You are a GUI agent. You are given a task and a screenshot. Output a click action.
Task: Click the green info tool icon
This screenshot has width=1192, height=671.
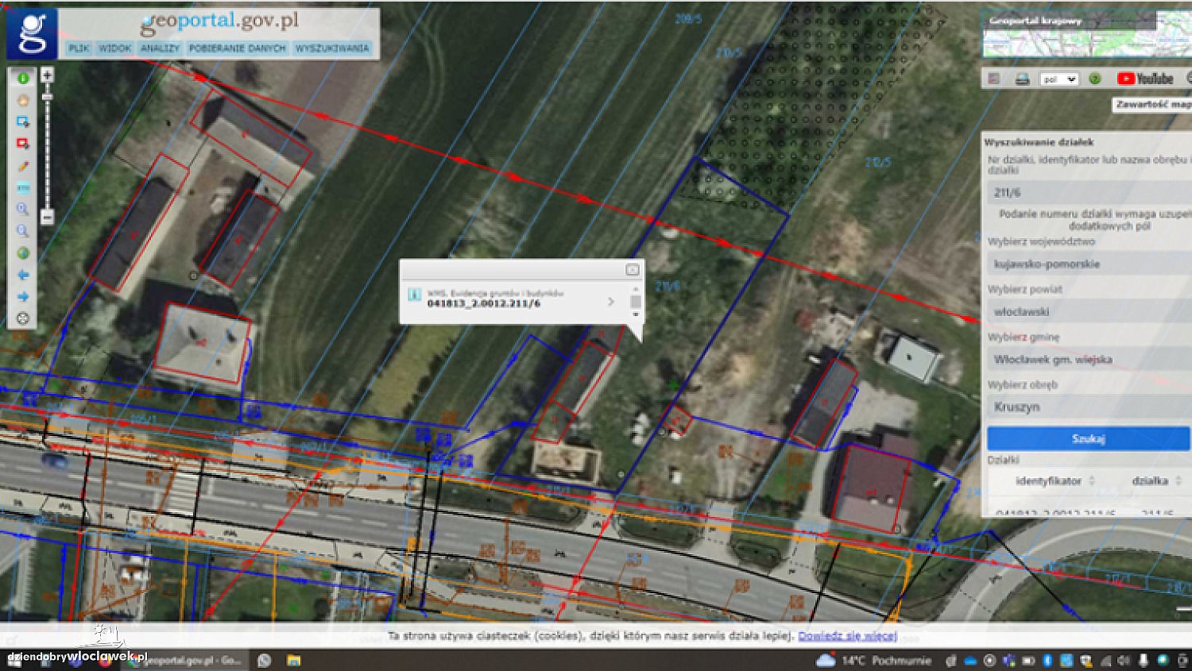23,78
